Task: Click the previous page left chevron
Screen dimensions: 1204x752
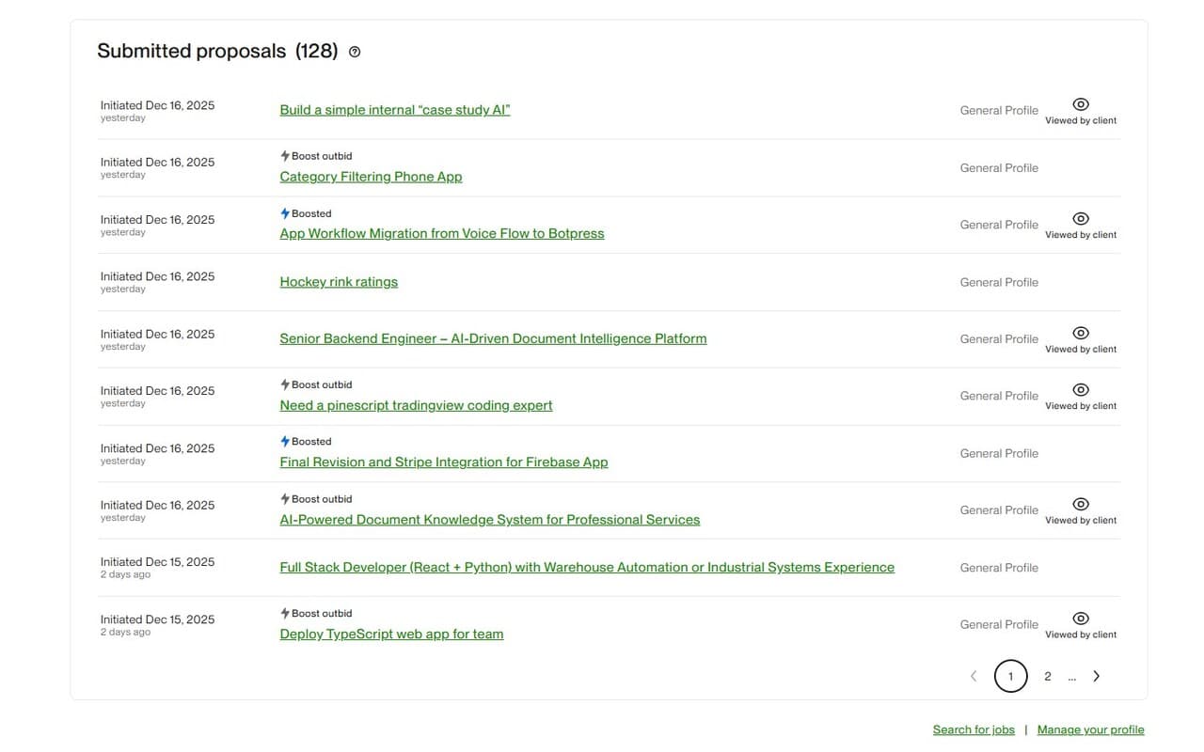Action: [x=974, y=675]
